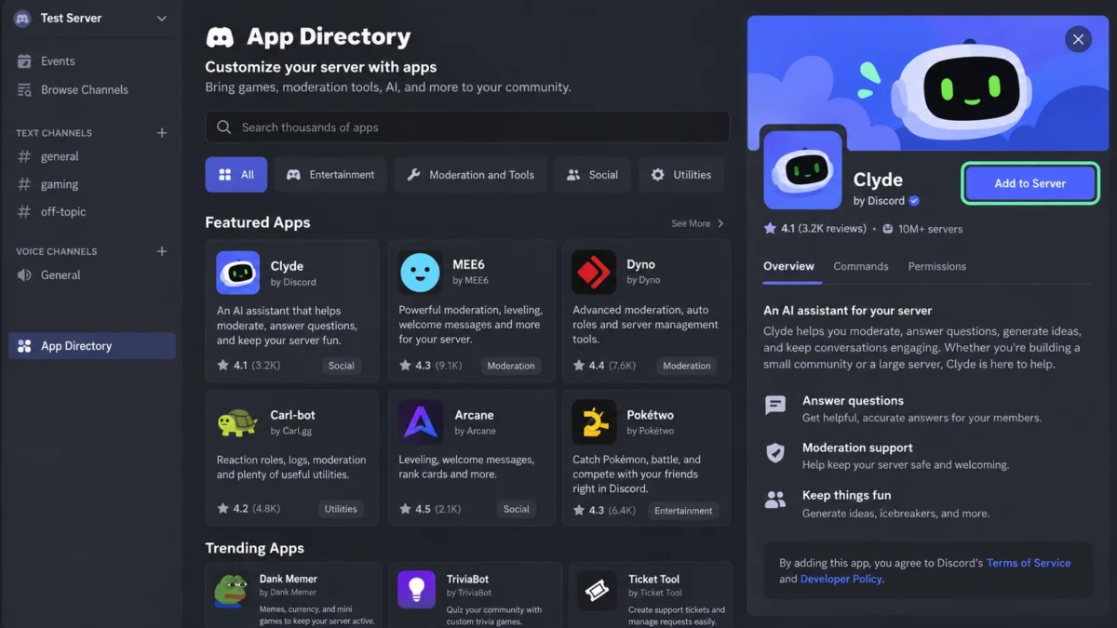The image size is (1117, 628).
Task: Click the Dyno app icon
Action: pyautogui.click(x=594, y=273)
